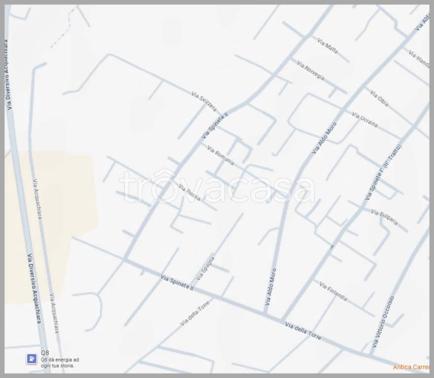Select the Via Spinete II label near Via Svizzera
Image resolution: width=434 pixels, height=378 pixels.
pyautogui.click(x=215, y=126)
